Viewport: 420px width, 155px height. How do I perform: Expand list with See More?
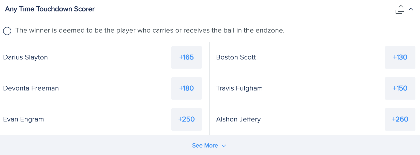(x=205, y=146)
